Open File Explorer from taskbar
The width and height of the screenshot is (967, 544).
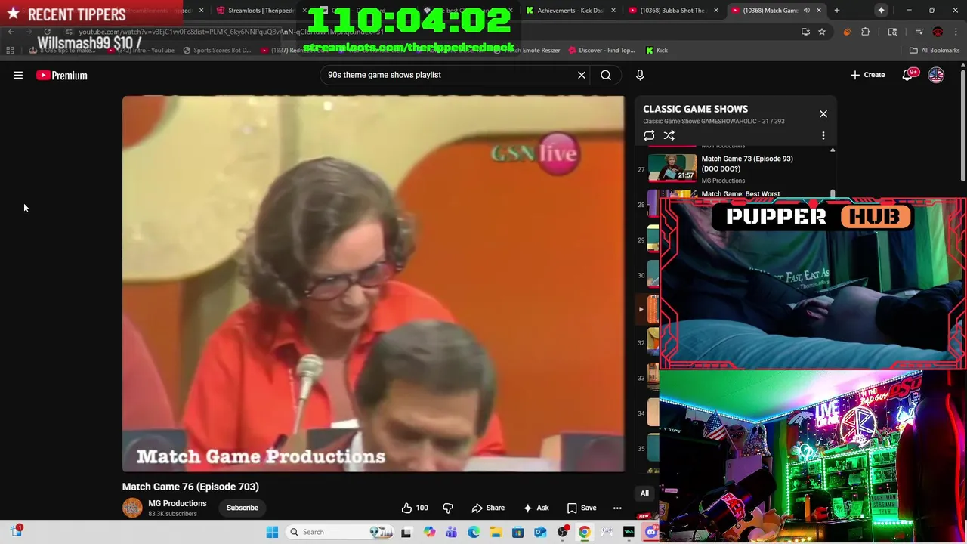point(496,532)
